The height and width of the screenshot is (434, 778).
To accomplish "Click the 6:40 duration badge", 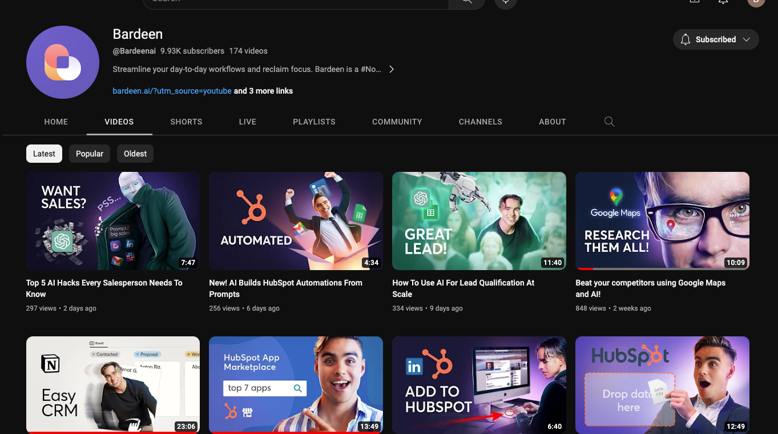I will click(554, 427).
